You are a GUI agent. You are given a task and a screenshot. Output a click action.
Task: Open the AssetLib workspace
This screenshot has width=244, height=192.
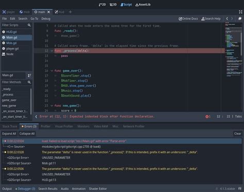tap(143, 5)
